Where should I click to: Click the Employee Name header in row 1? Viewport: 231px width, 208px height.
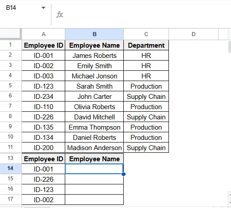click(94, 45)
